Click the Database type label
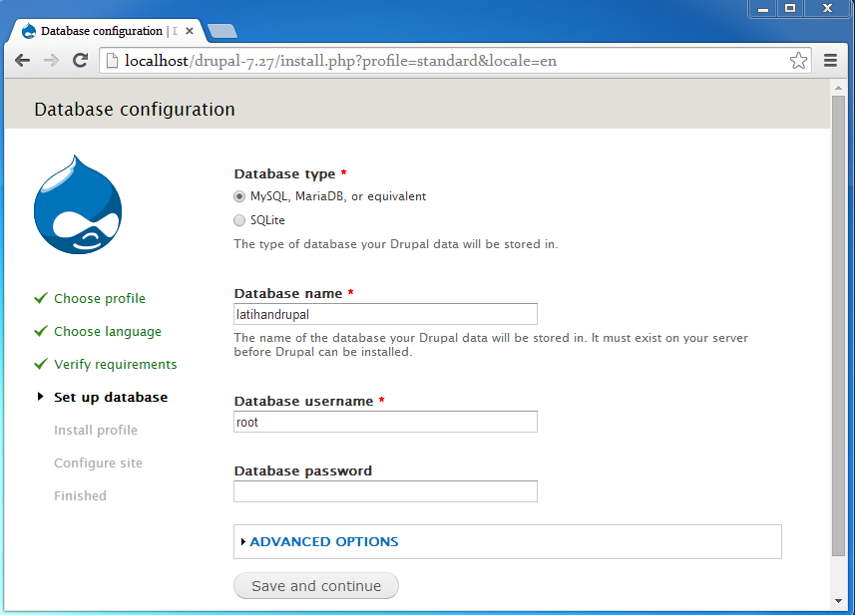Viewport: 855px width, 615px height. click(x=284, y=173)
